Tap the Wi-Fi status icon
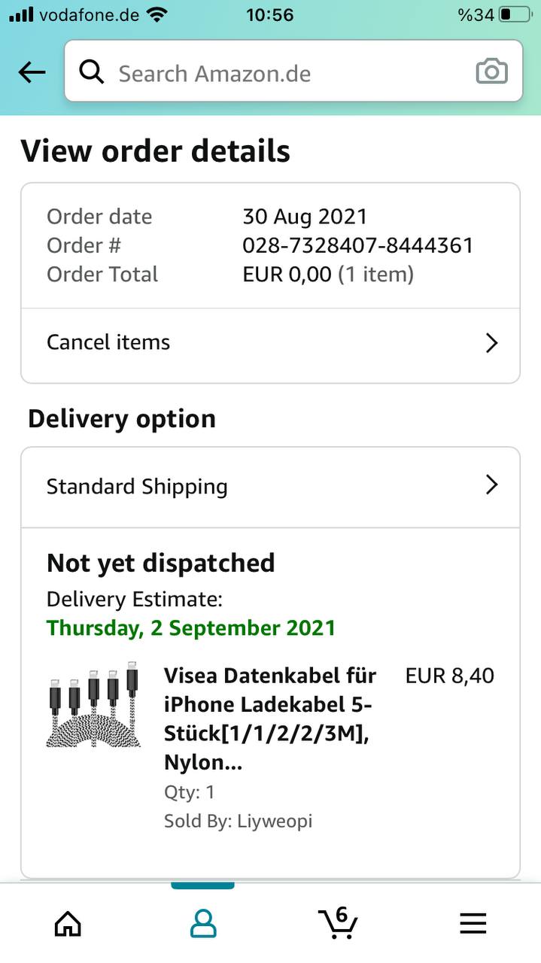 [x=157, y=14]
